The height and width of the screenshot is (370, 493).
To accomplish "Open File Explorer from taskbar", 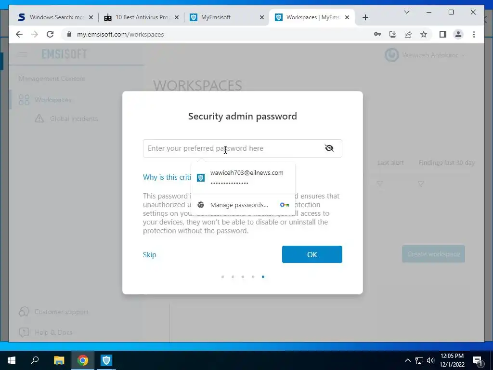I will pos(59,360).
